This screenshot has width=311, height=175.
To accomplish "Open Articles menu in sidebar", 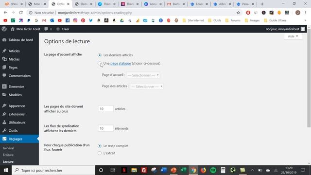I will 19,51.
